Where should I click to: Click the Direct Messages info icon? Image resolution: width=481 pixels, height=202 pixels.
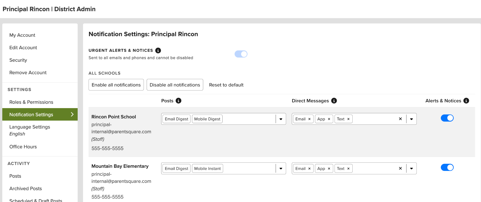point(334,101)
